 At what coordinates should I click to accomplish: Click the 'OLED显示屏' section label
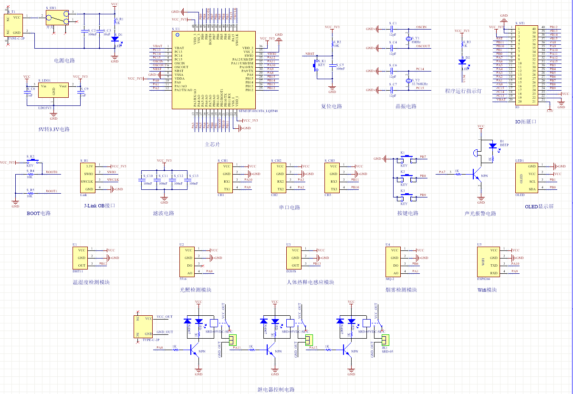(539, 207)
